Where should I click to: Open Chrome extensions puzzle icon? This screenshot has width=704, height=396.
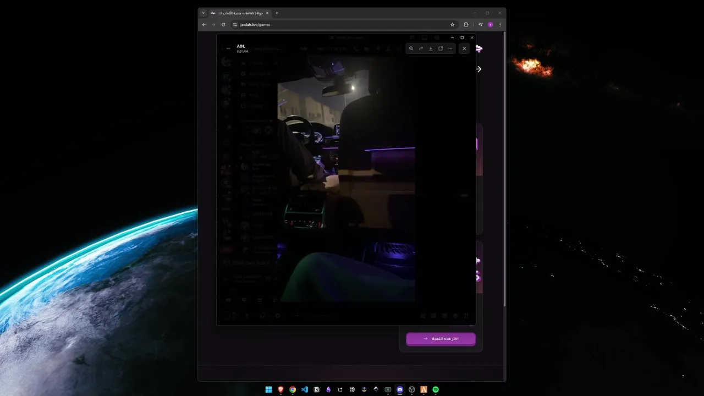pyautogui.click(x=466, y=25)
